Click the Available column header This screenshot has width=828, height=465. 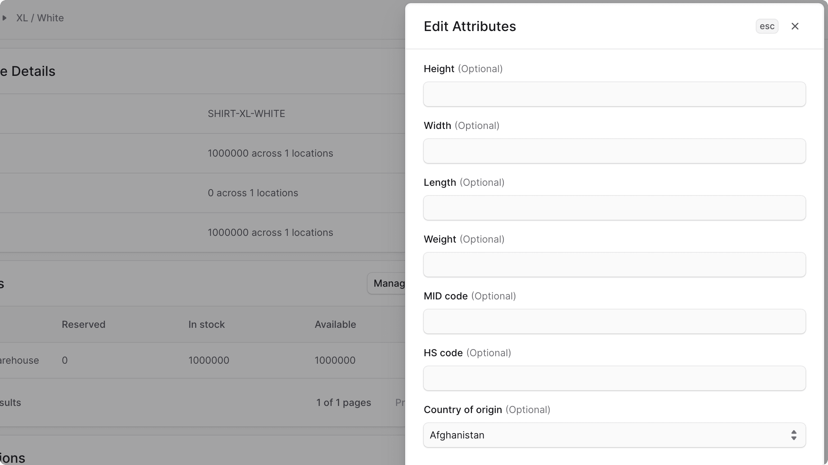(335, 324)
